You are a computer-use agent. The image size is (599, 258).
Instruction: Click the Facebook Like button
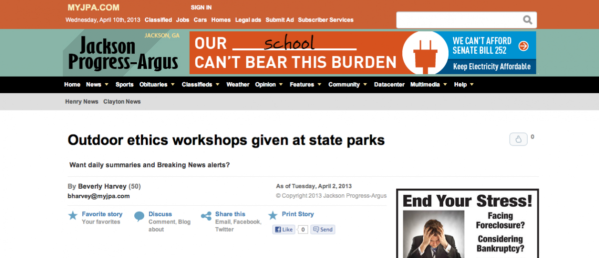tap(284, 230)
